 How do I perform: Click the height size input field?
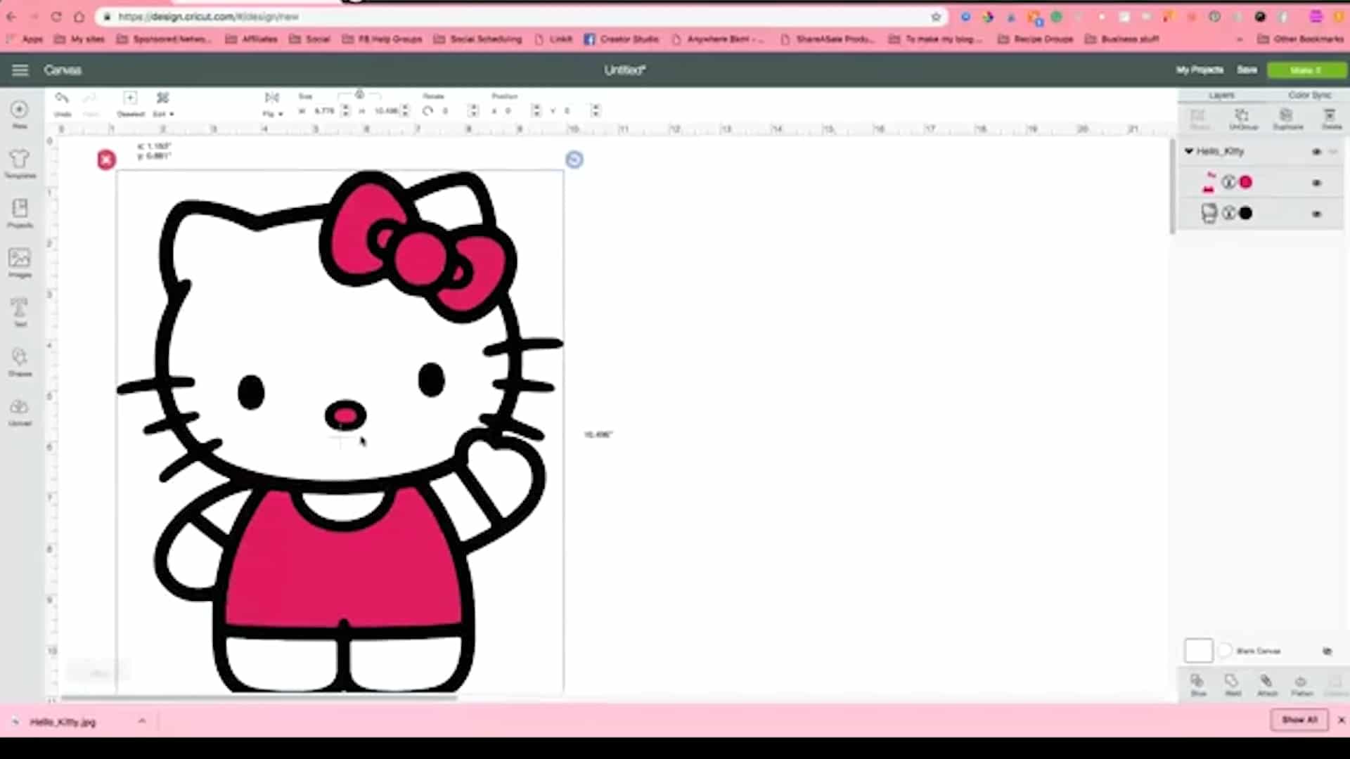[x=386, y=110]
